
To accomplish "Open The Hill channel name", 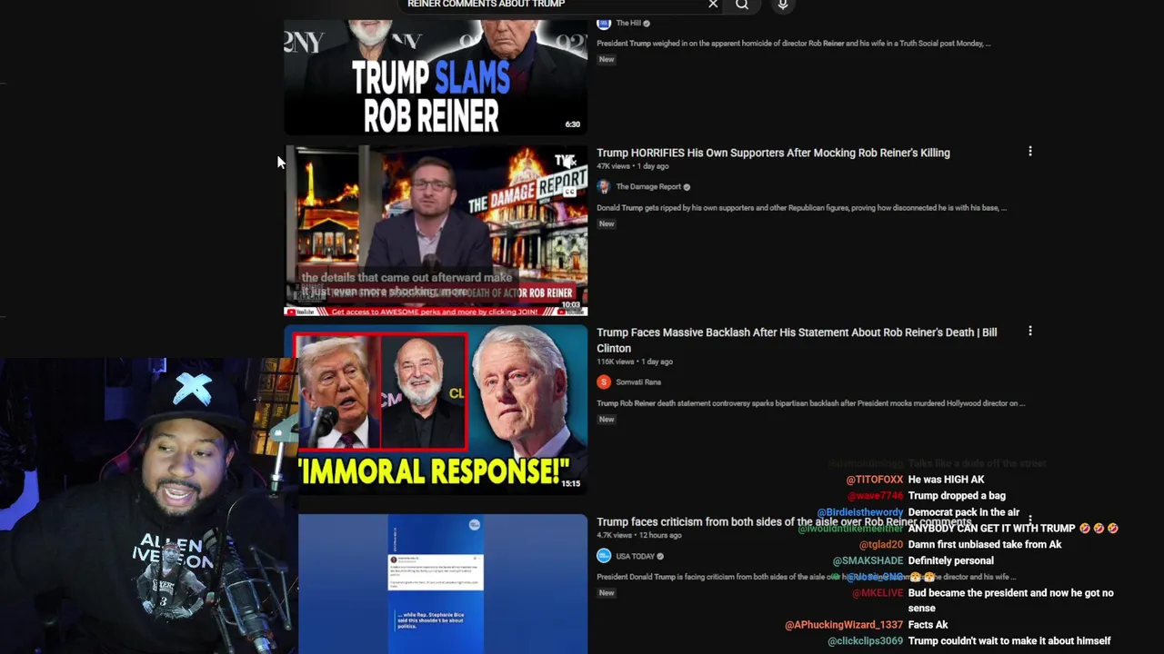I will point(628,23).
